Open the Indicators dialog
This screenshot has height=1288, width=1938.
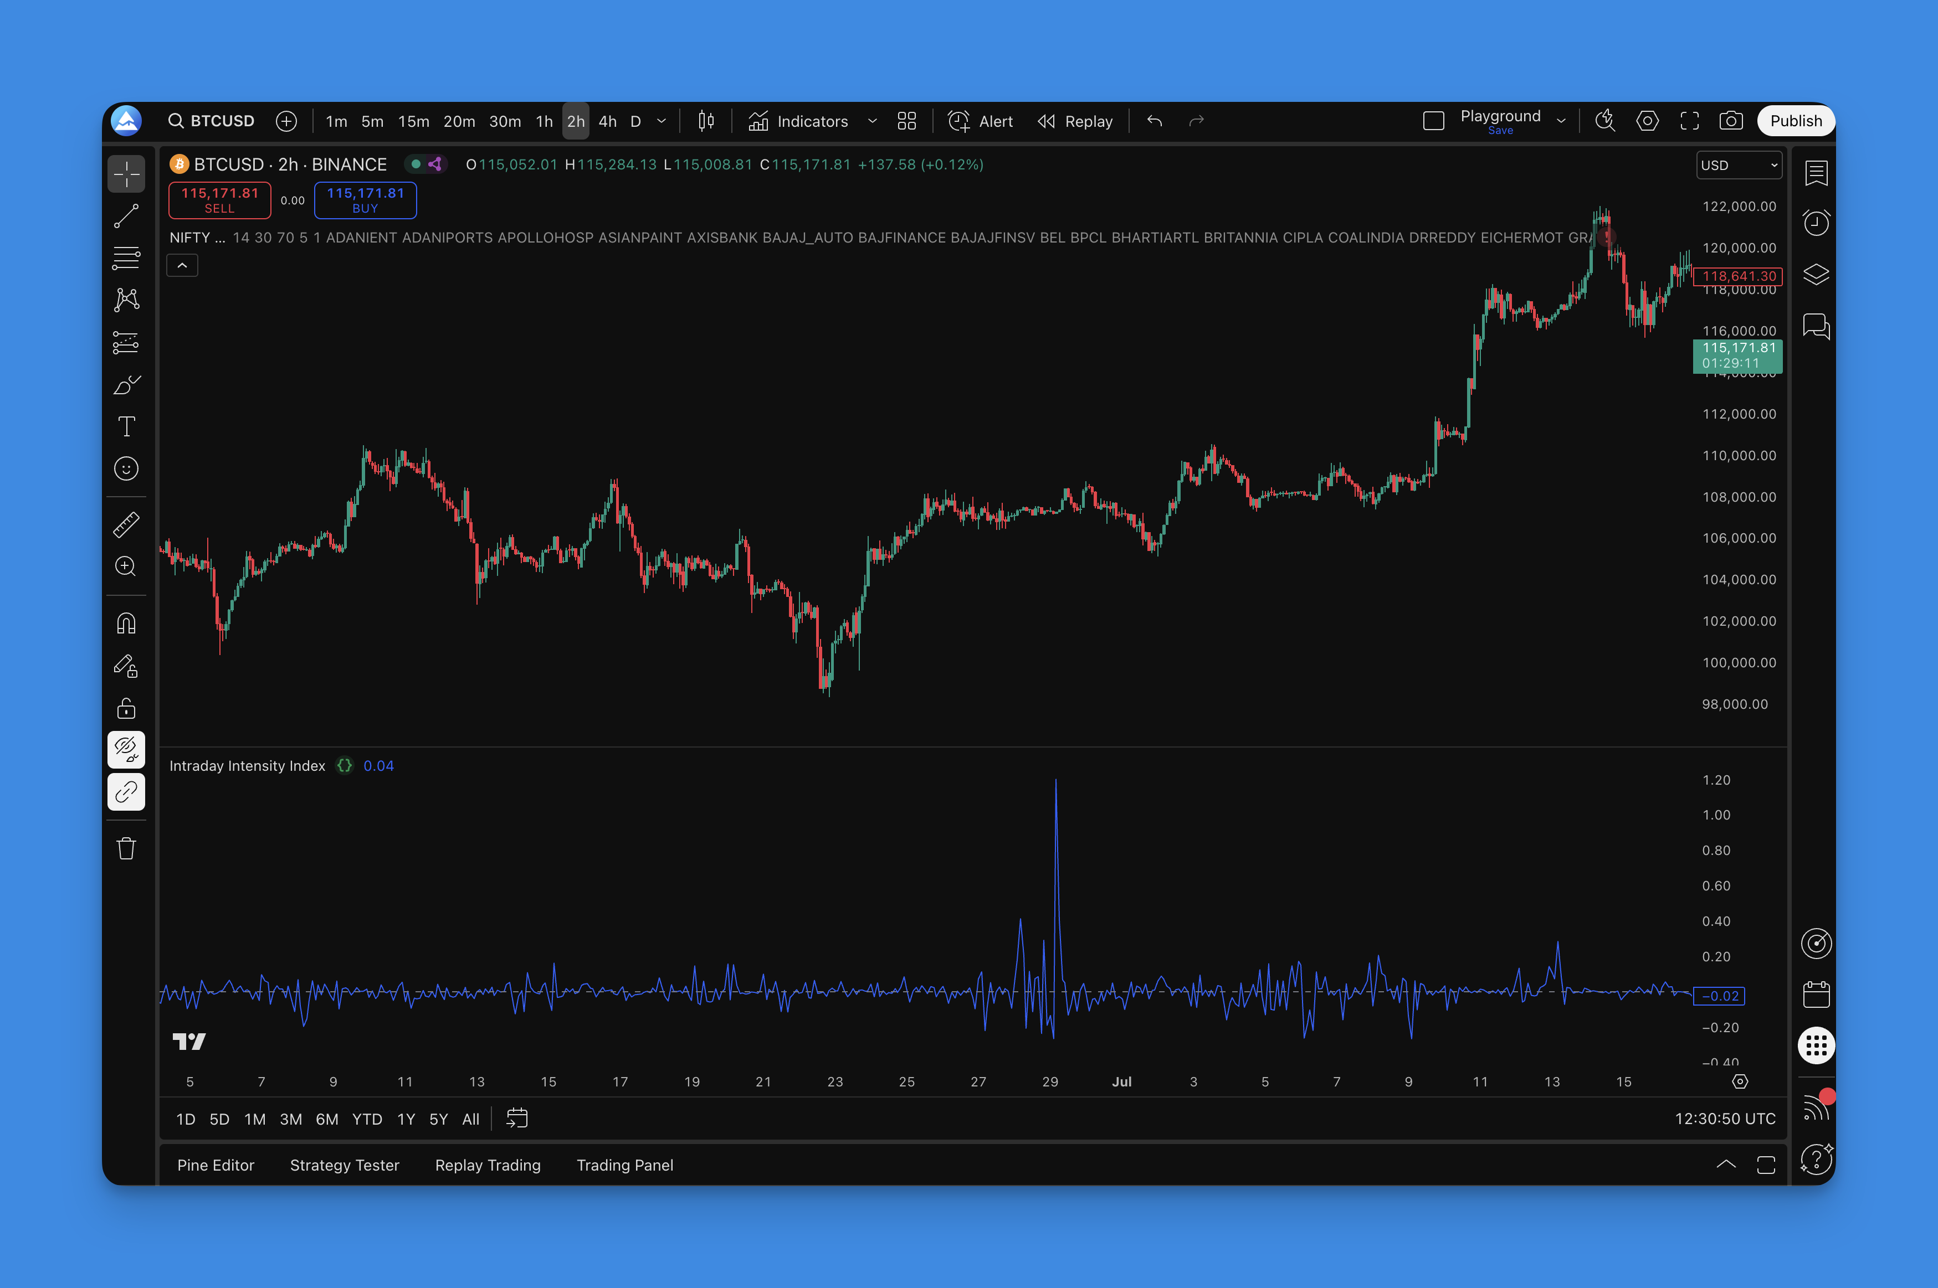coord(798,122)
